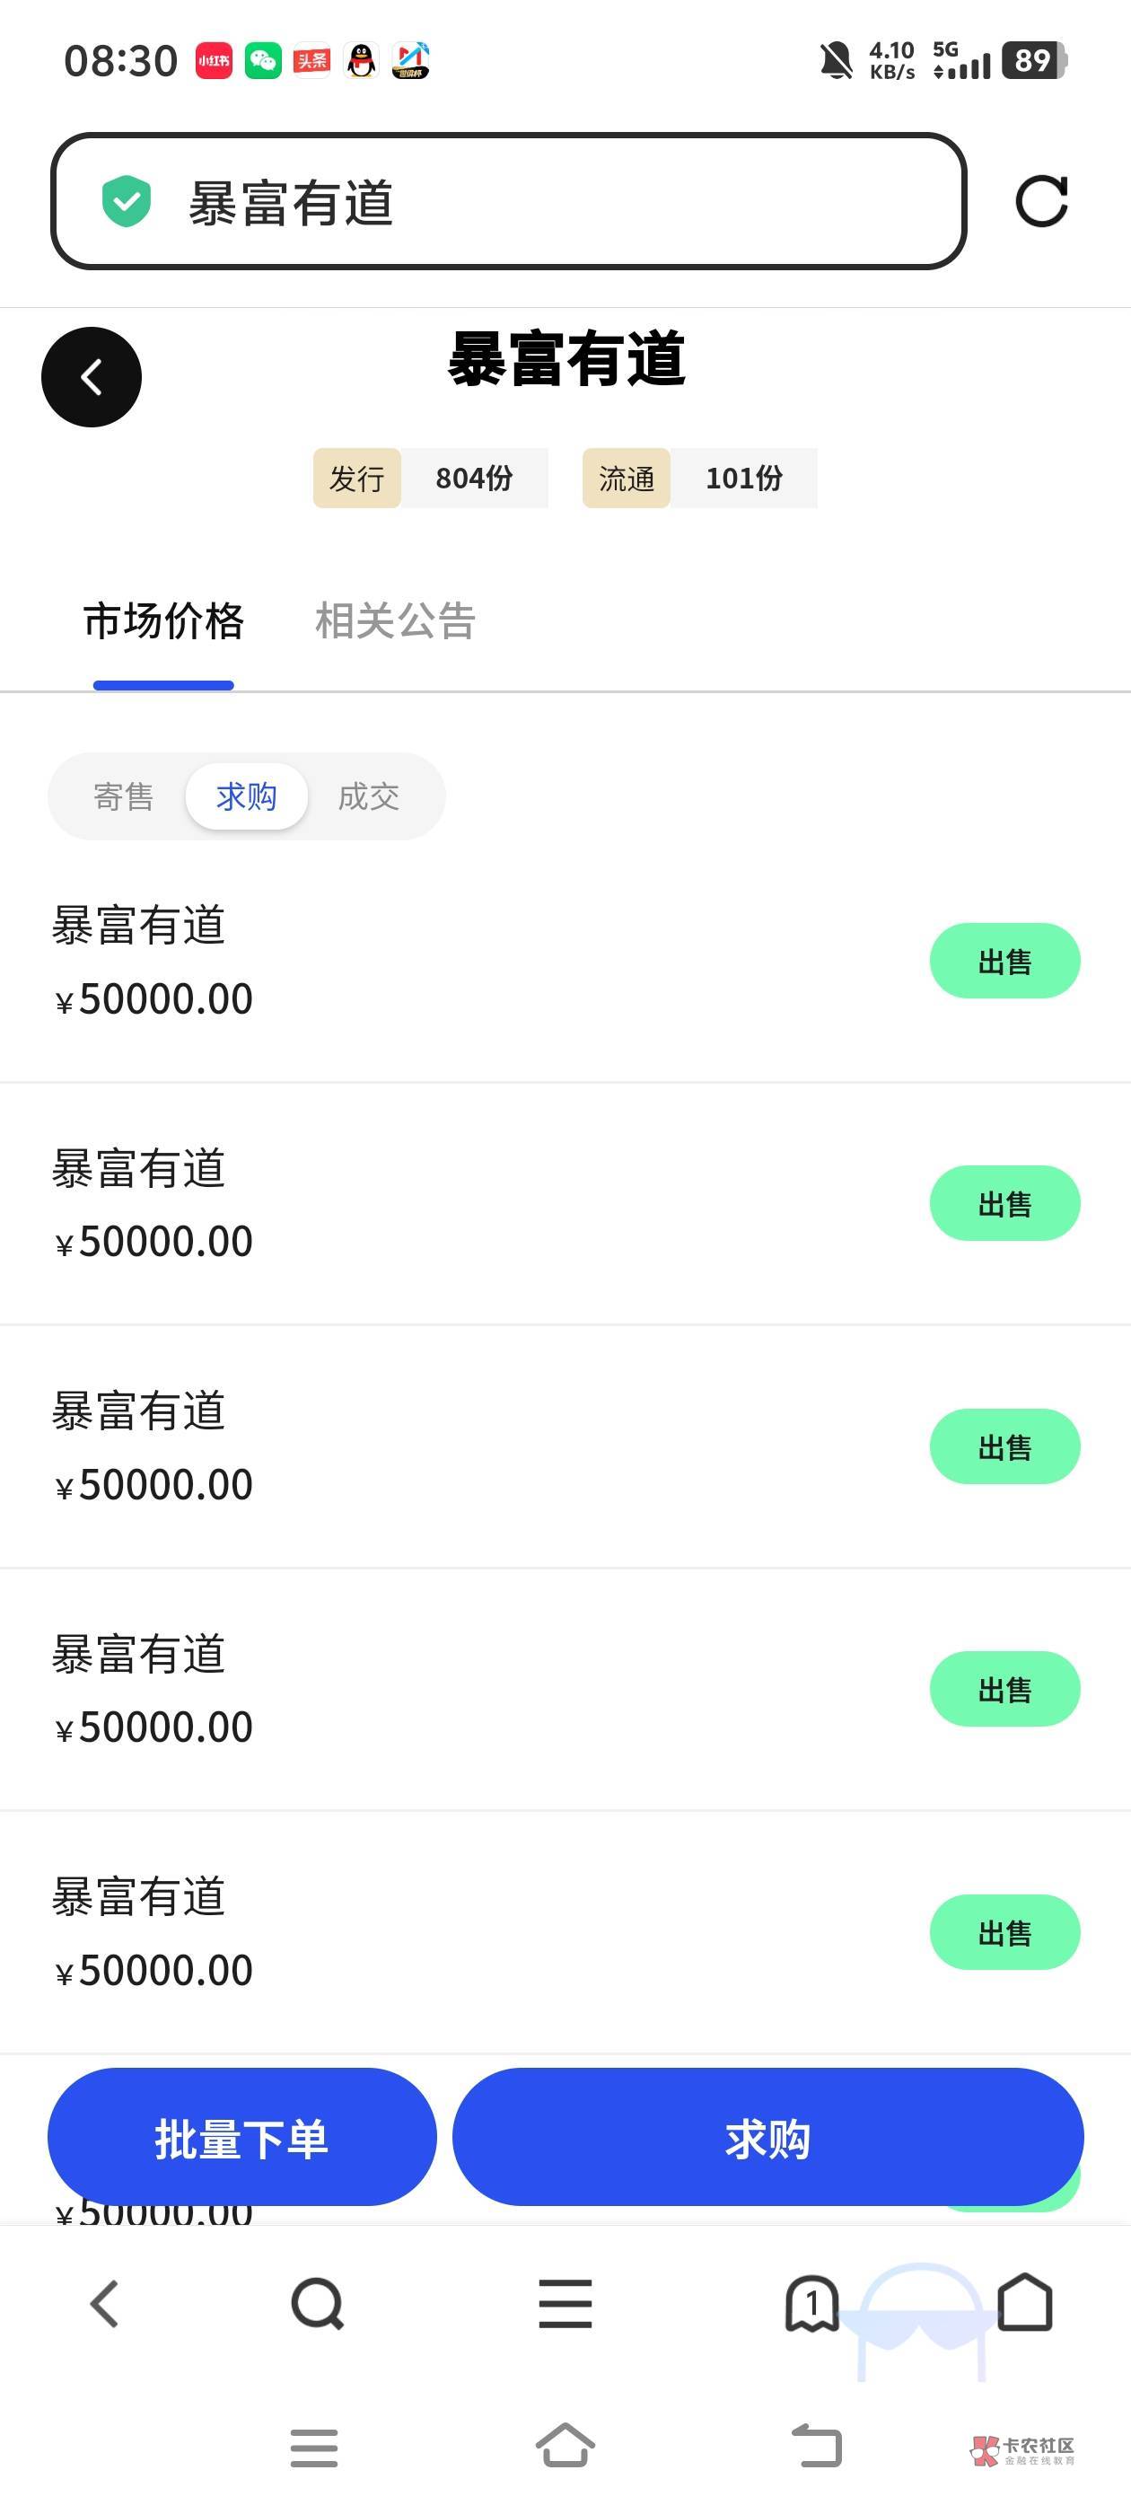This screenshot has height=2514, width=1131.
Task: Open the 相关公告 tab
Action: pyautogui.click(x=394, y=620)
